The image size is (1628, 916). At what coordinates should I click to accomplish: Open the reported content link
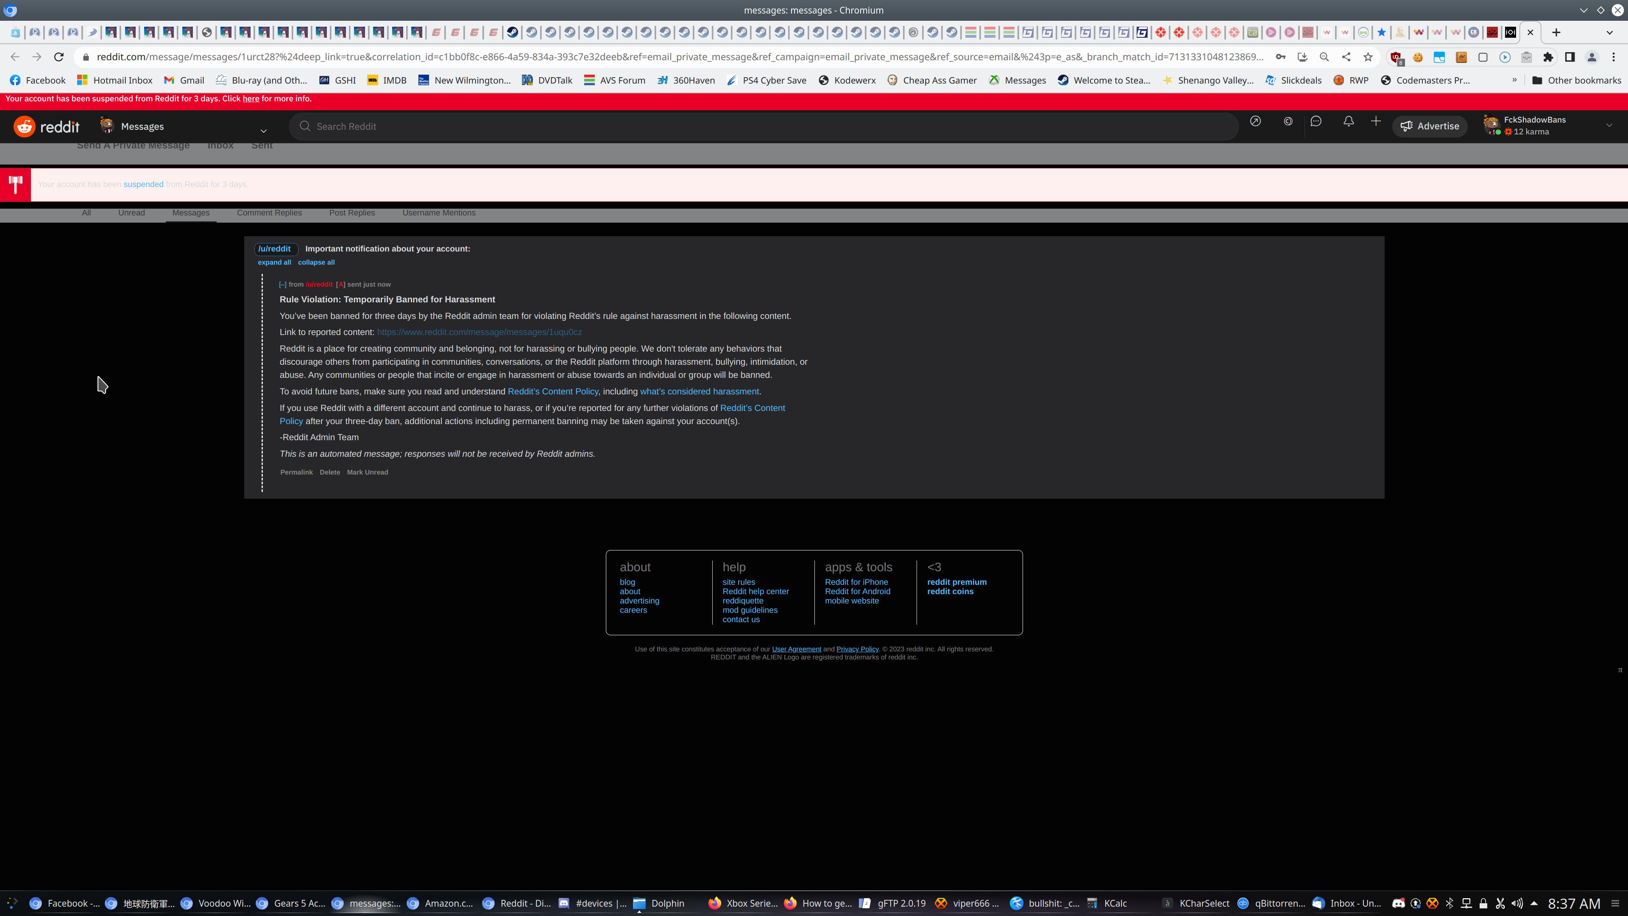[479, 332]
